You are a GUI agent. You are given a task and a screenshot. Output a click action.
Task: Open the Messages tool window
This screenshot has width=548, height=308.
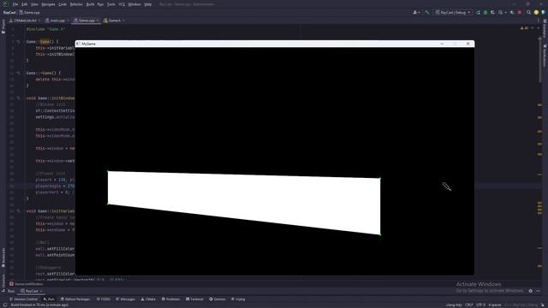pyautogui.click(x=126, y=299)
